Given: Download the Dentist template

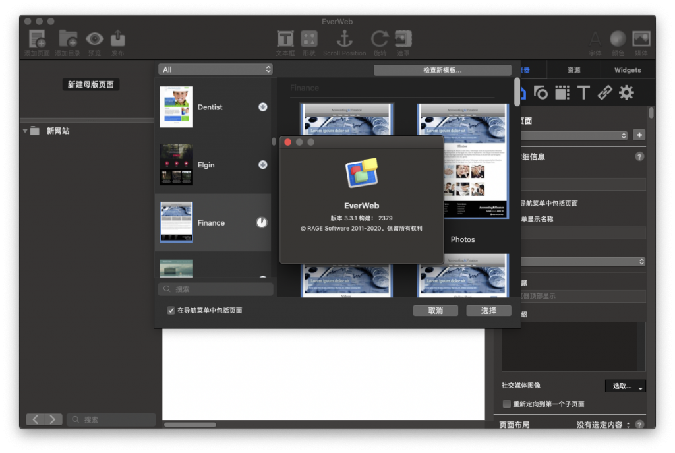Looking at the screenshot, I should click(x=262, y=107).
